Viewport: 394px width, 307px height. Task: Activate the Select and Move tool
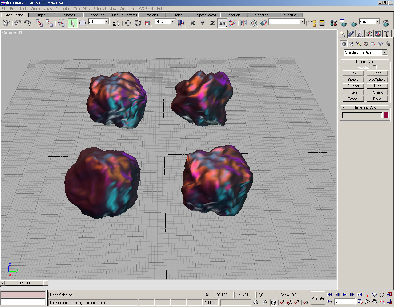128,23
